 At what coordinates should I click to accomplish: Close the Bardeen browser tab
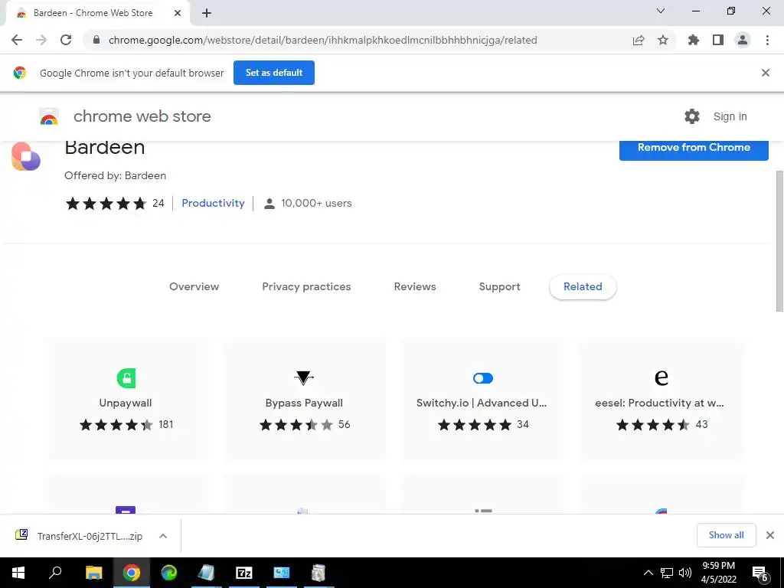178,14
